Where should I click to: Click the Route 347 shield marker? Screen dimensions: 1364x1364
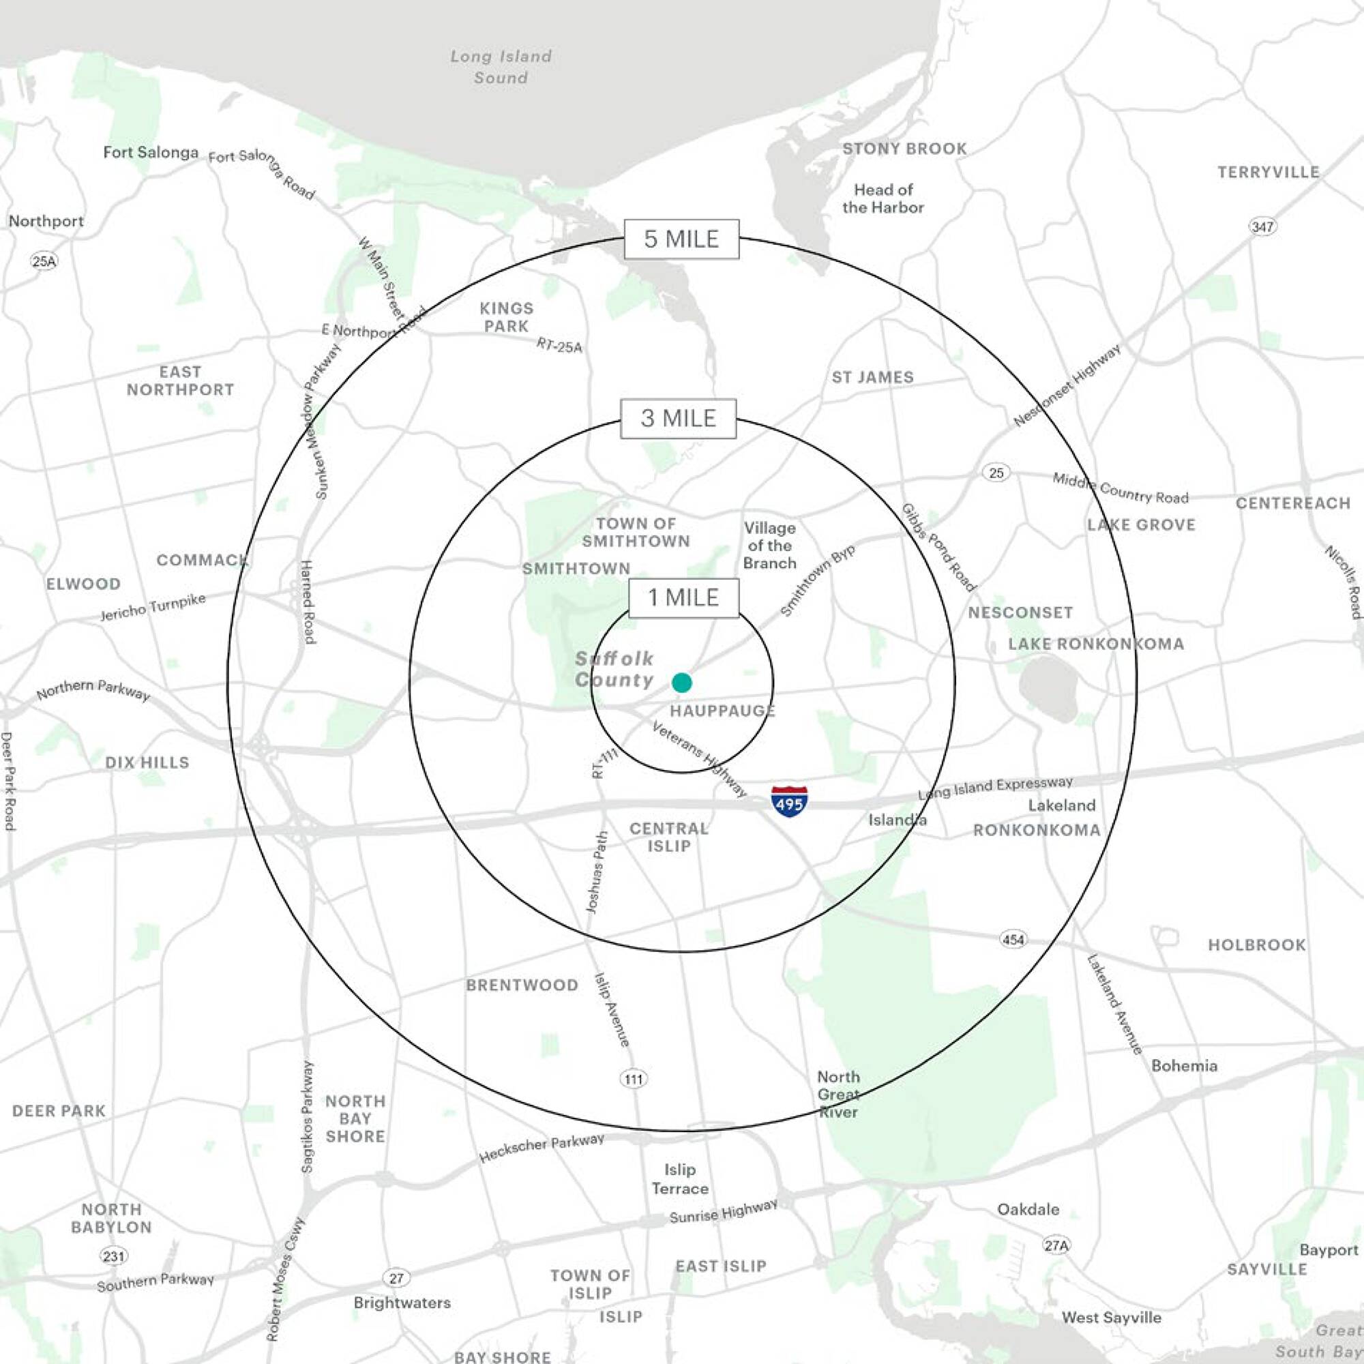tap(1262, 226)
